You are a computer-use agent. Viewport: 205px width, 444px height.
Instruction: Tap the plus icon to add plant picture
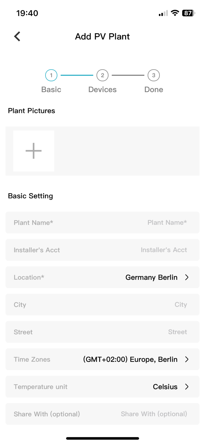[33, 151]
